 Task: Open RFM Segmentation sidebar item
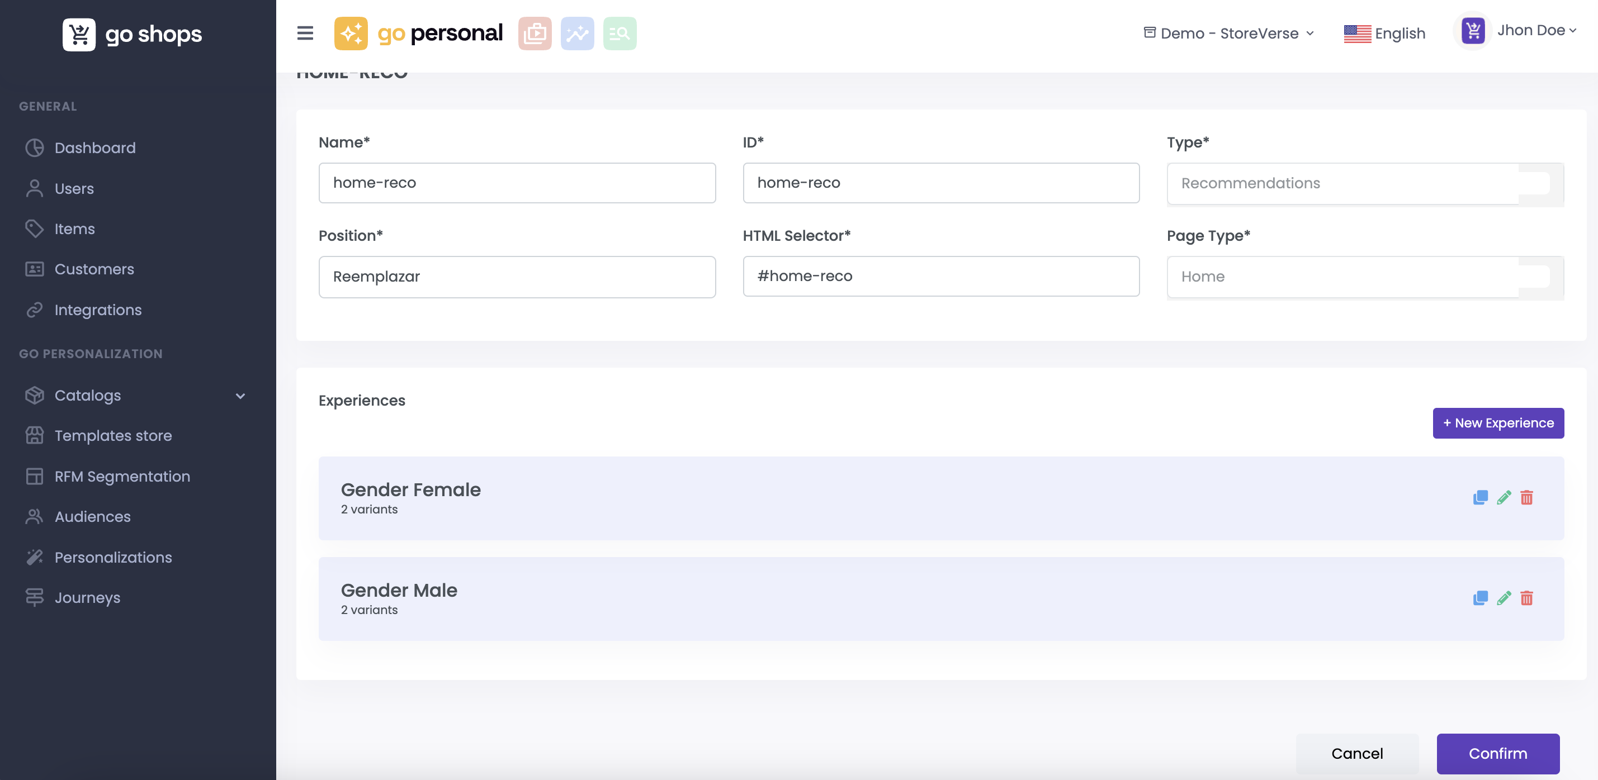[x=122, y=476]
